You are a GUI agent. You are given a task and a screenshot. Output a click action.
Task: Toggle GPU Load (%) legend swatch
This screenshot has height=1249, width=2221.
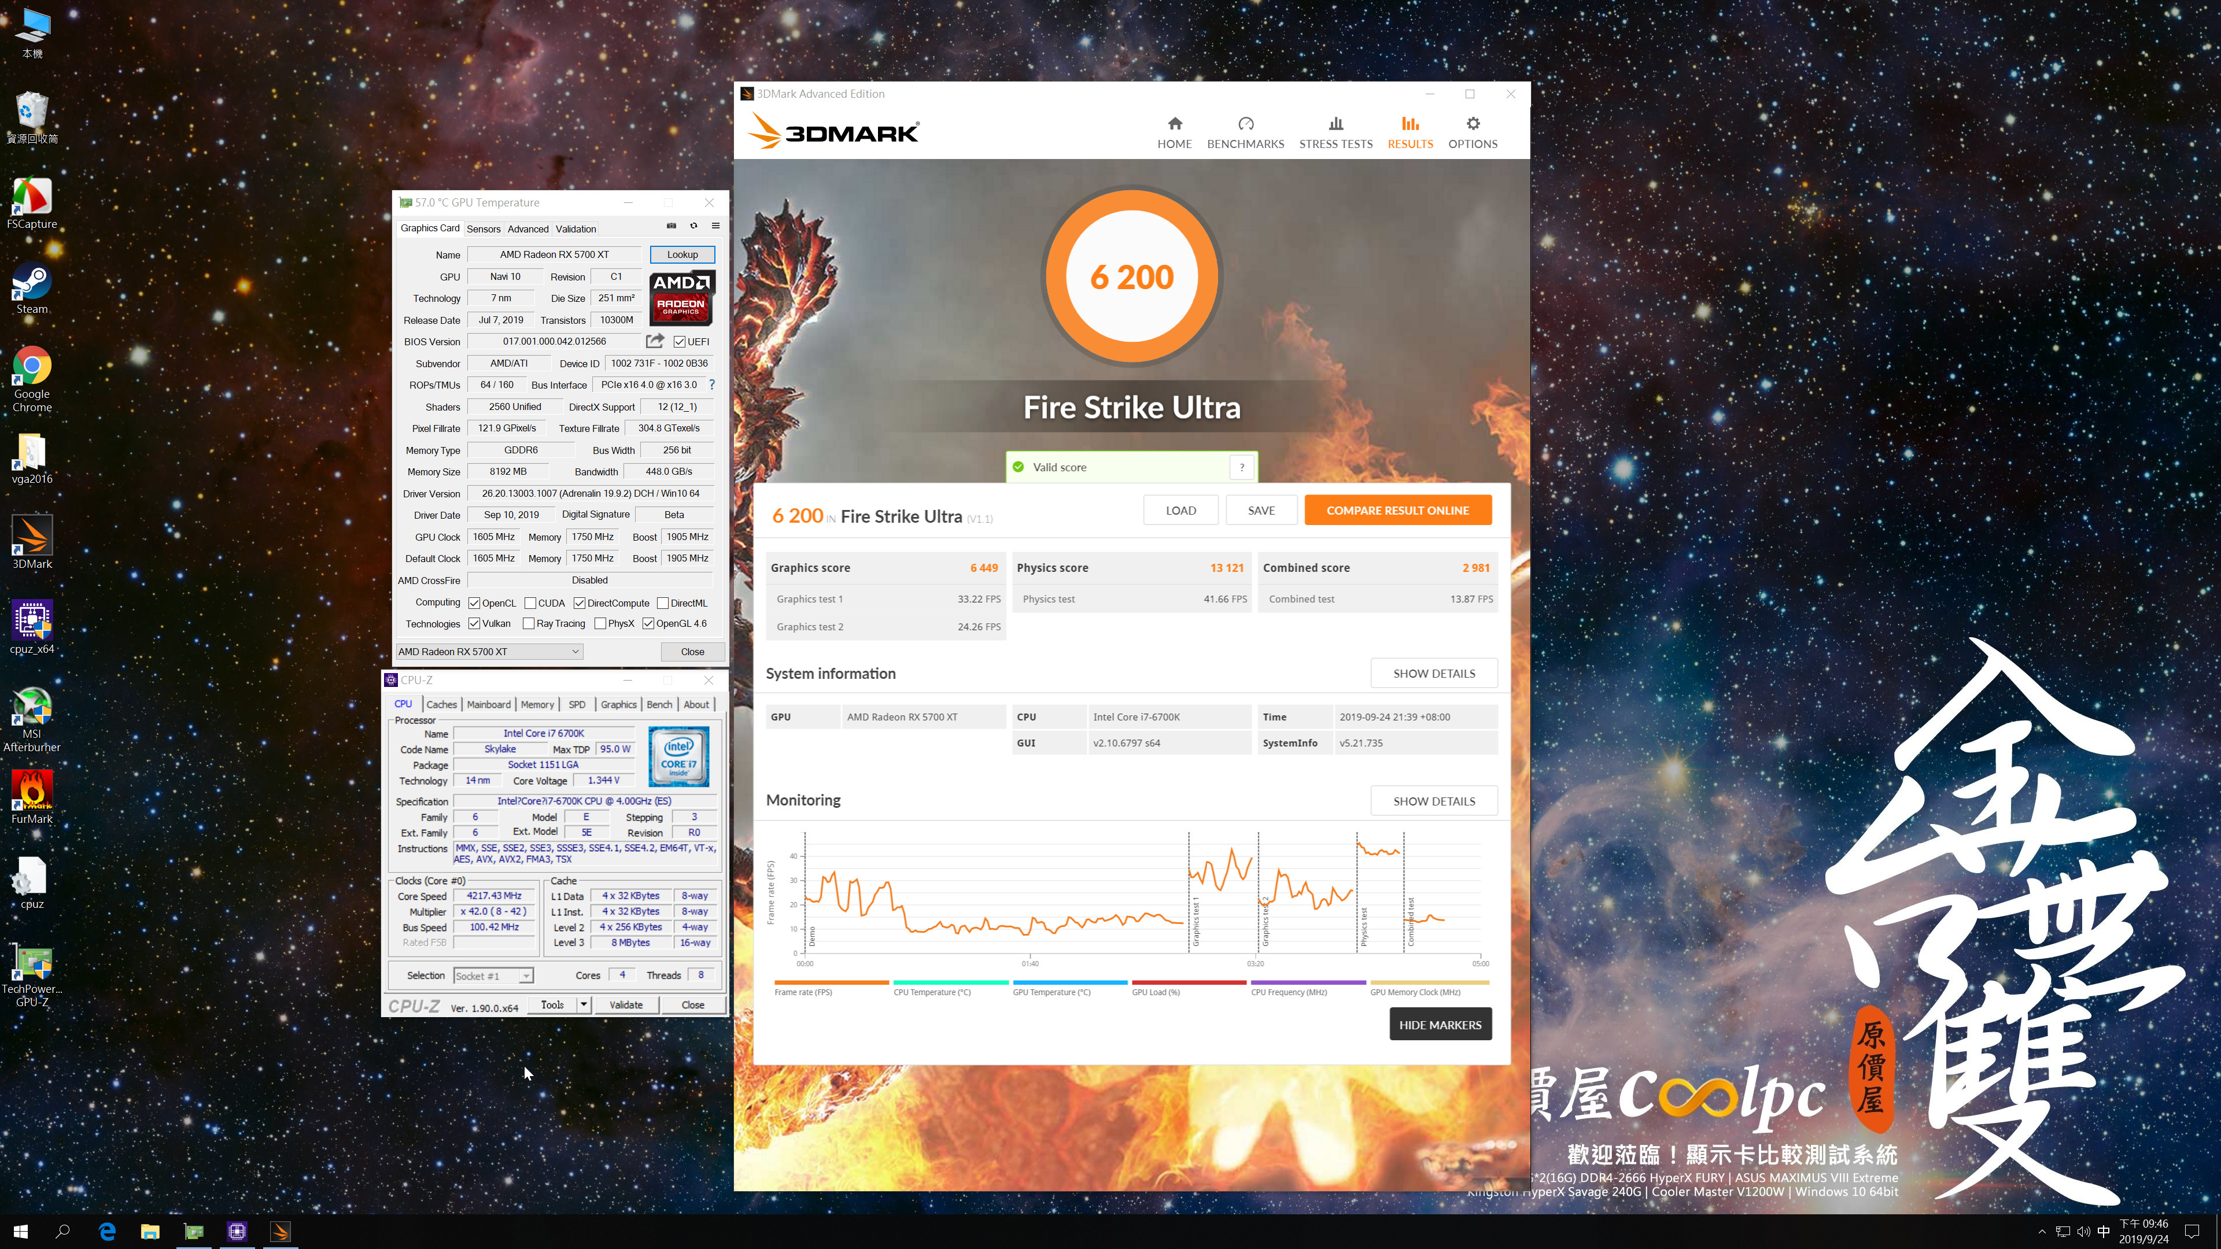[x=1189, y=982]
